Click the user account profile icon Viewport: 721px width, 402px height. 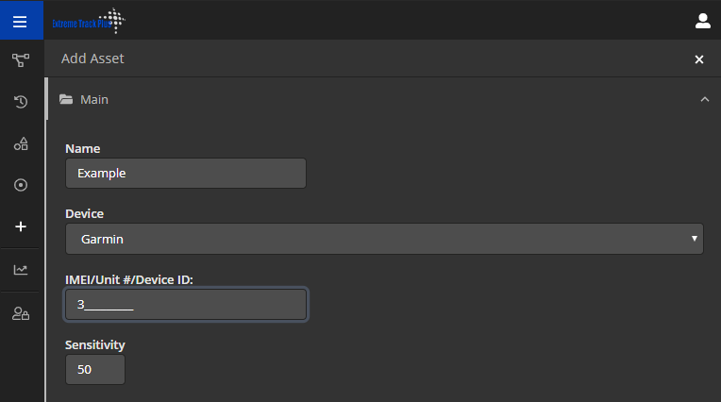703,21
